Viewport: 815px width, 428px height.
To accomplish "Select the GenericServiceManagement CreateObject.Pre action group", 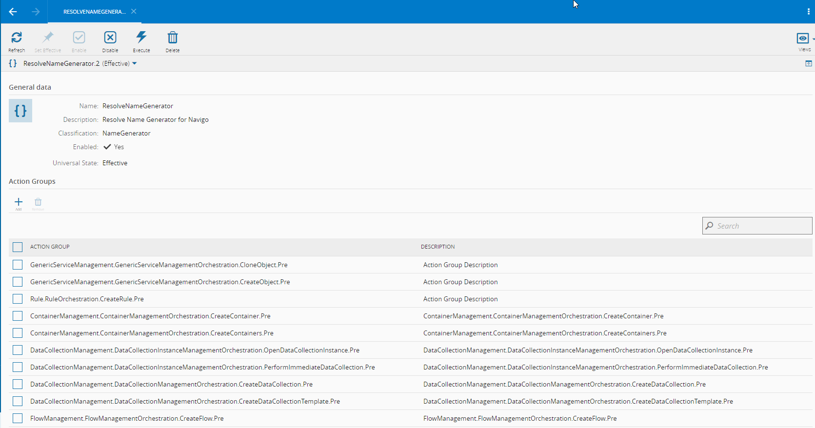I will click(x=160, y=282).
